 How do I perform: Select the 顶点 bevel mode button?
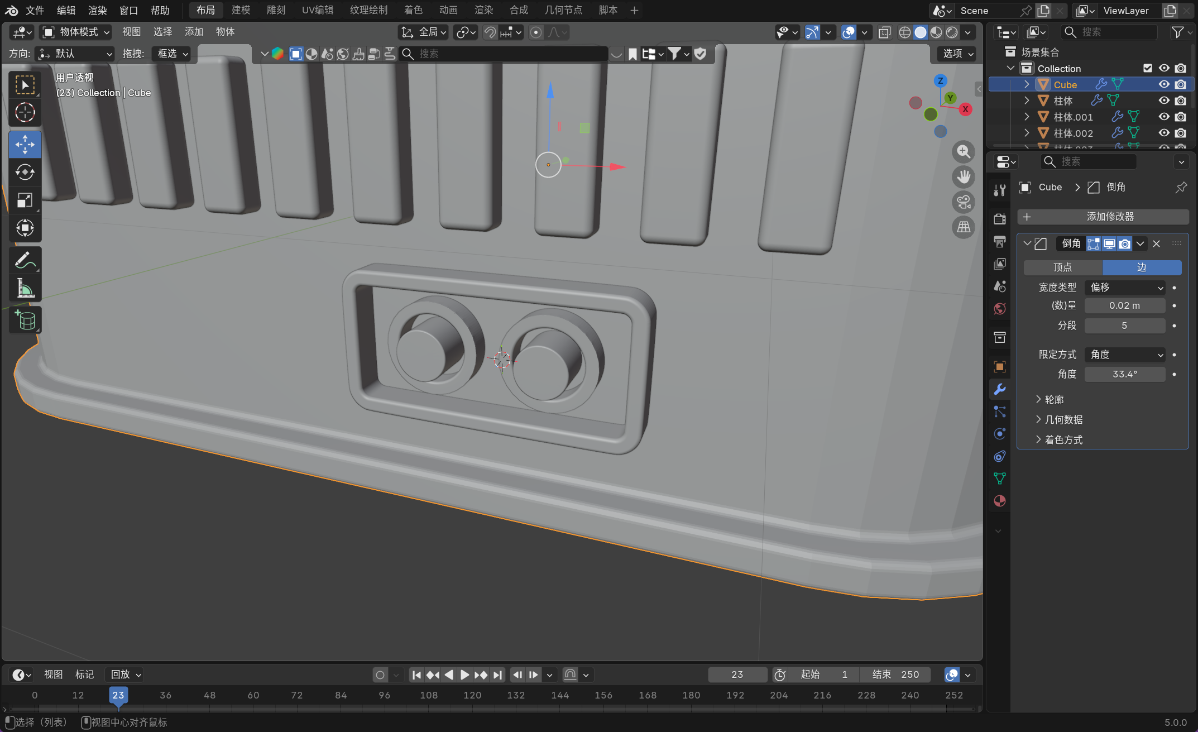(x=1062, y=267)
